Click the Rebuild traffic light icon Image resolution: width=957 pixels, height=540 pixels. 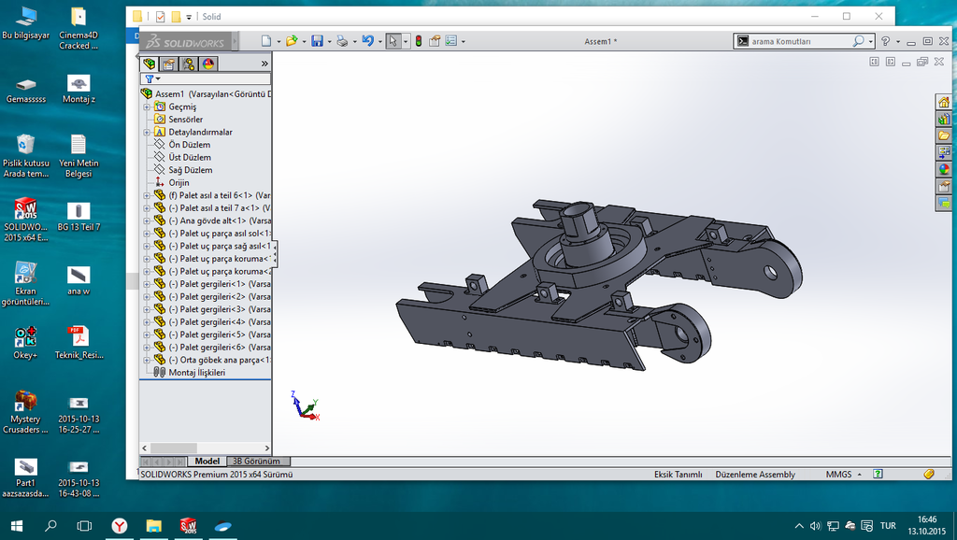pyautogui.click(x=418, y=41)
